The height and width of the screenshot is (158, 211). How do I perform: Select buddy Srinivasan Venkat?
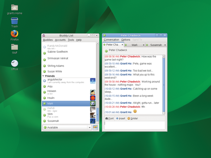tap(69, 59)
